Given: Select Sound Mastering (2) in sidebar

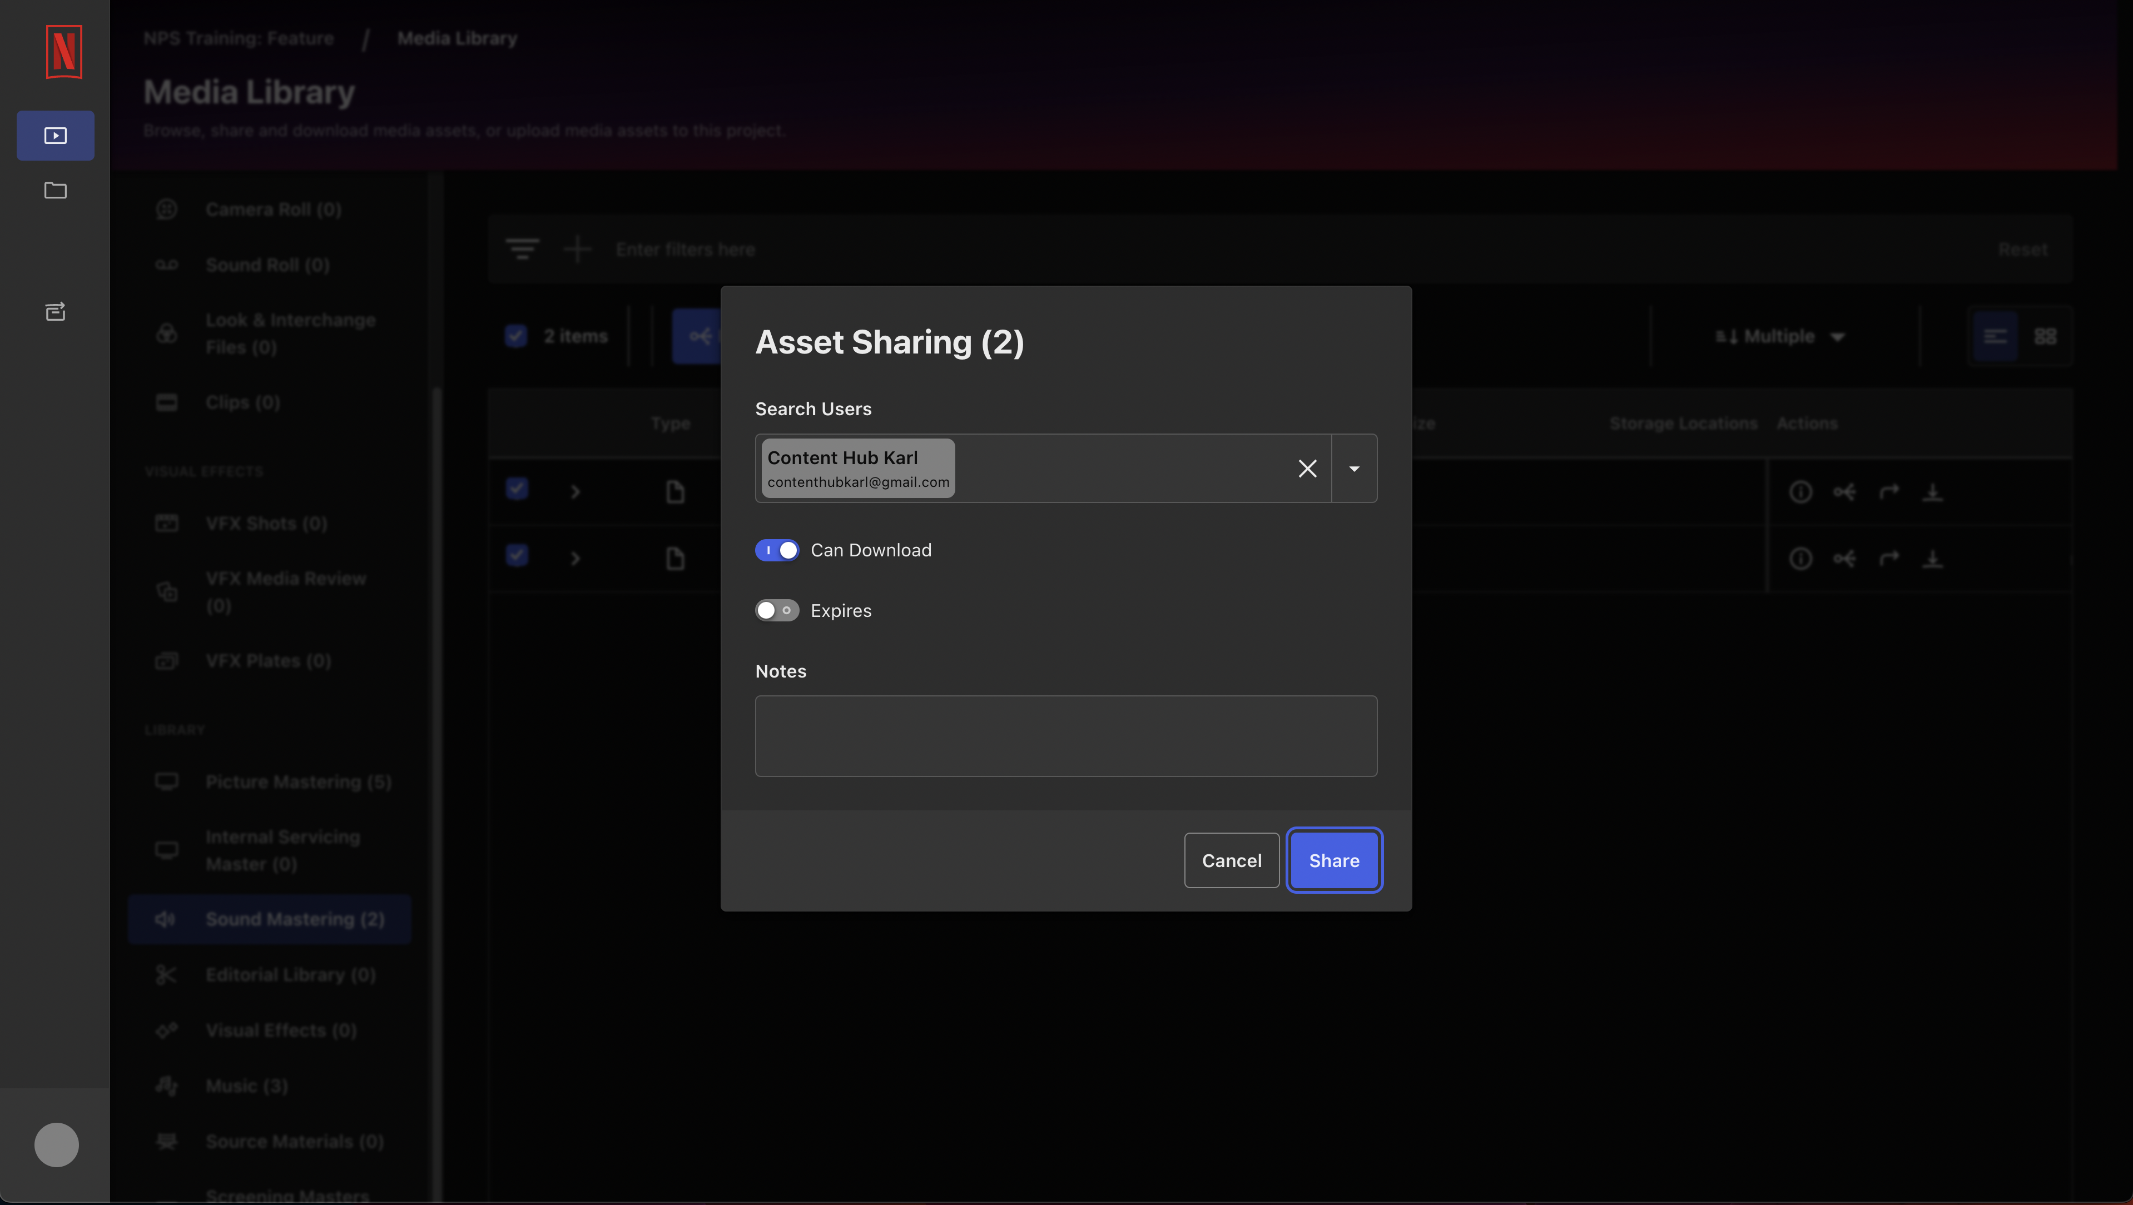Looking at the screenshot, I should 270,919.
